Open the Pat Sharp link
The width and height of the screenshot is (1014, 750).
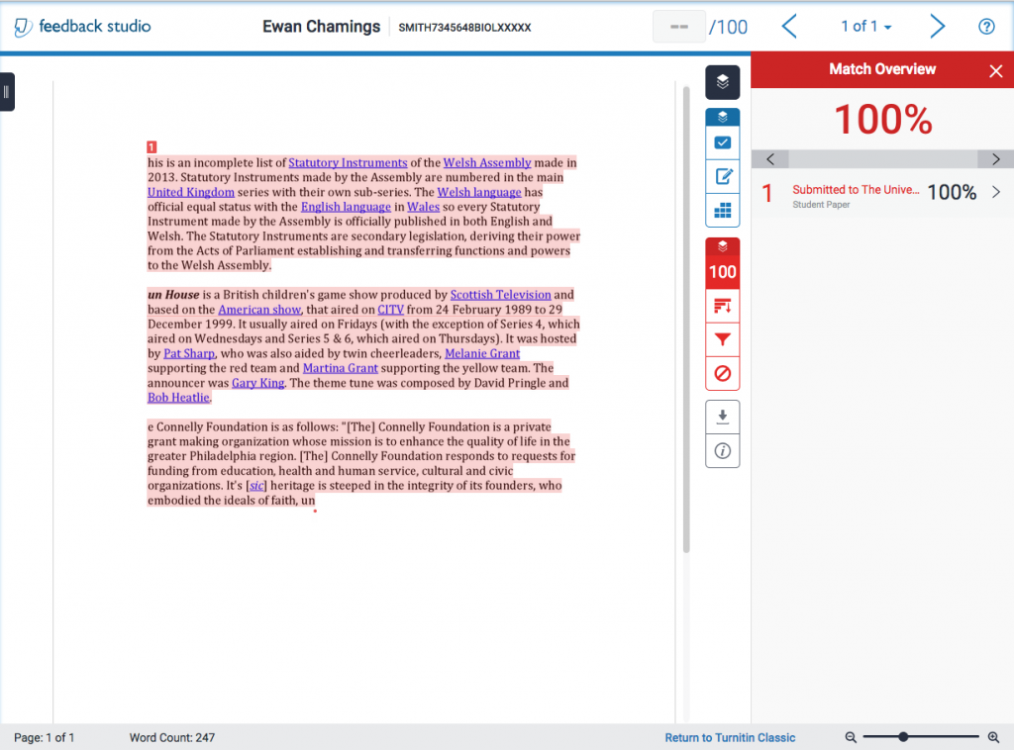189,353
